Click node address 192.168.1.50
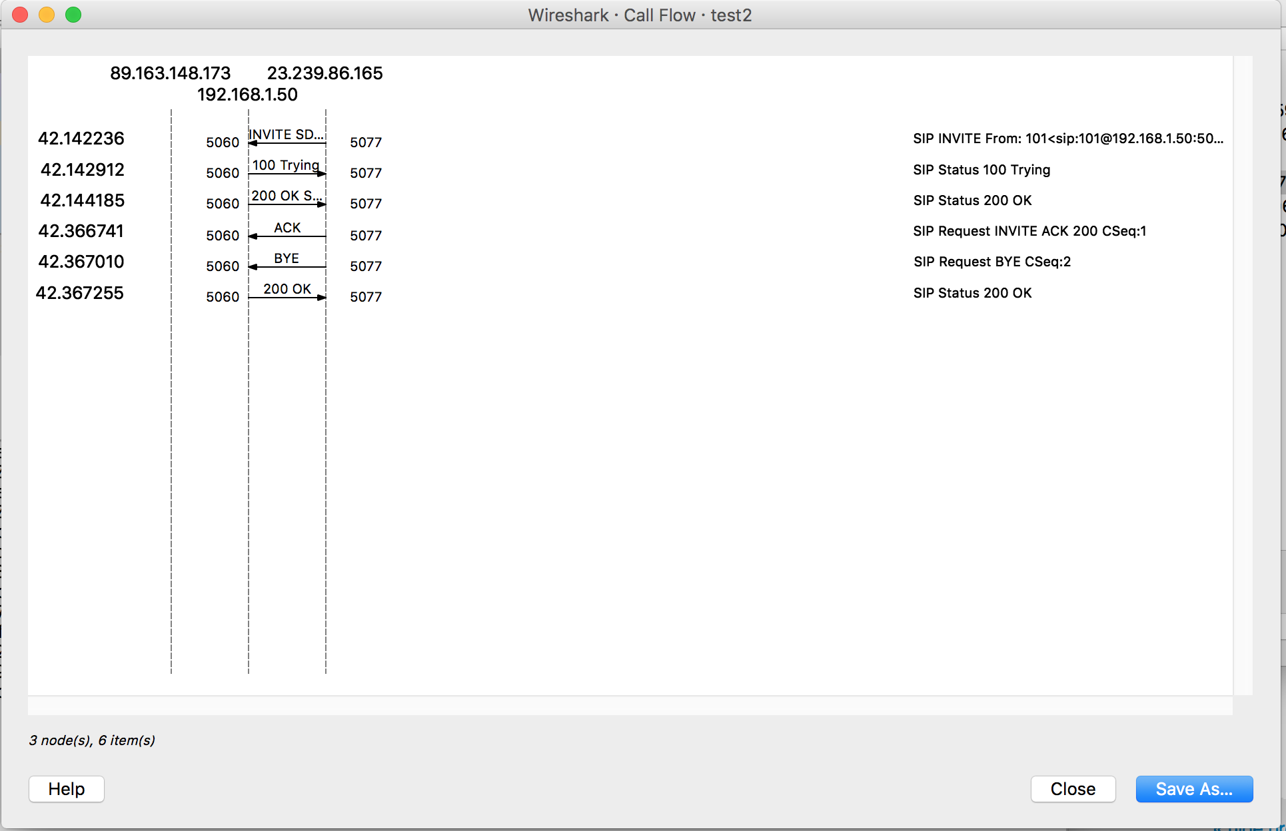The height and width of the screenshot is (831, 1286). pos(247,95)
